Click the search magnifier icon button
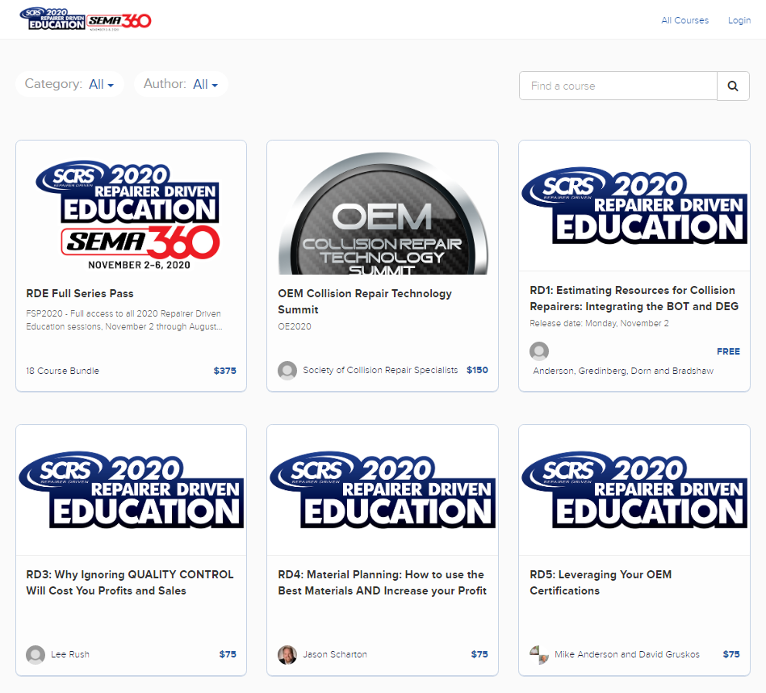Image resolution: width=766 pixels, height=693 pixels. (x=733, y=86)
